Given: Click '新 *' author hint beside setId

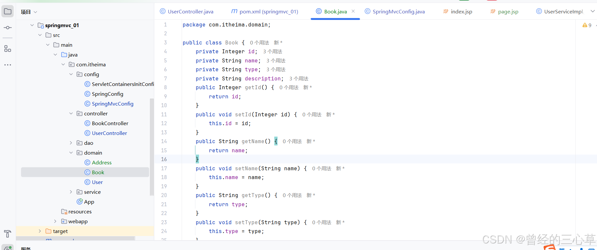Looking at the screenshot, I should coord(330,115).
